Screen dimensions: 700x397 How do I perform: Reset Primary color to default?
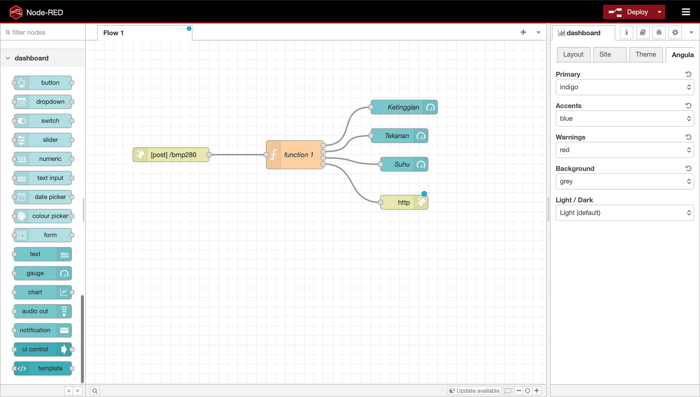[688, 74]
